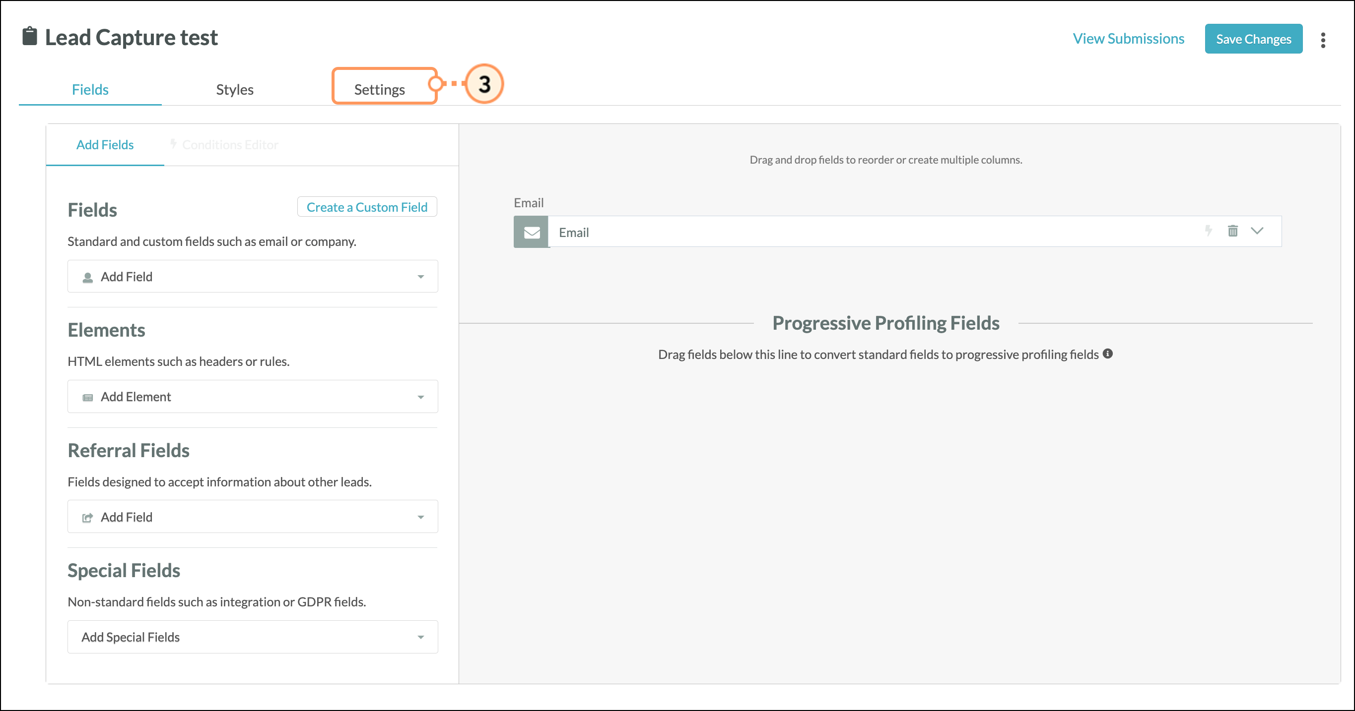Click the clipboard icon beside form title

coord(29,37)
